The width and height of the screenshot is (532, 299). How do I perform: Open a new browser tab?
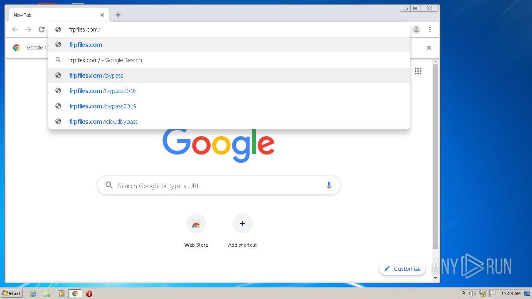[x=118, y=15]
